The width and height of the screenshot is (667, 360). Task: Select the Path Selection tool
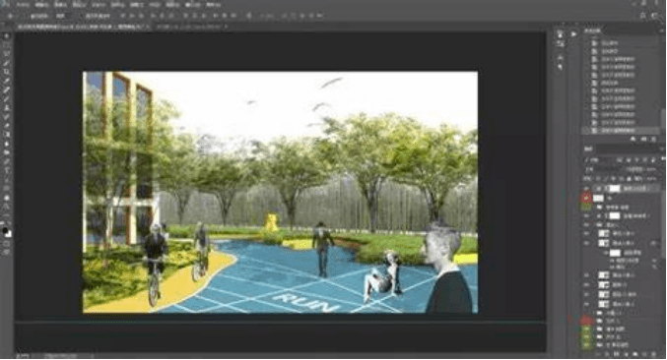6,179
